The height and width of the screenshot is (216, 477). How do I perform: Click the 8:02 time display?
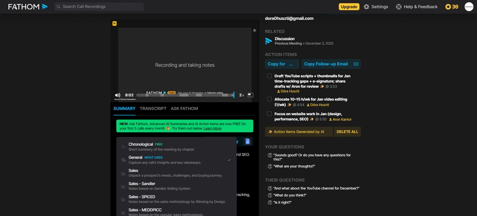pos(129,95)
